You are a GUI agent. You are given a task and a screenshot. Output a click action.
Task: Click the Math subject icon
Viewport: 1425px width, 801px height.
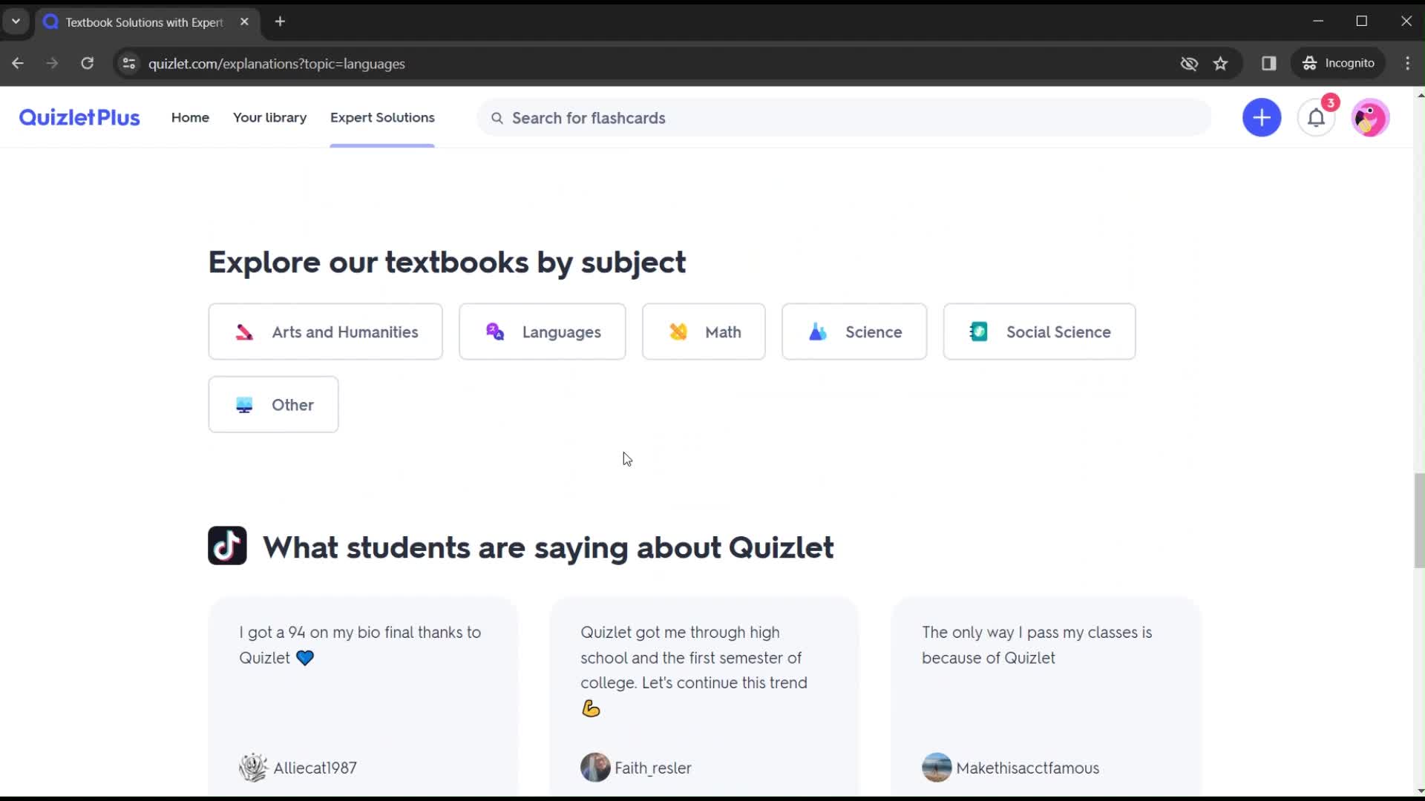(x=678, y=332)
